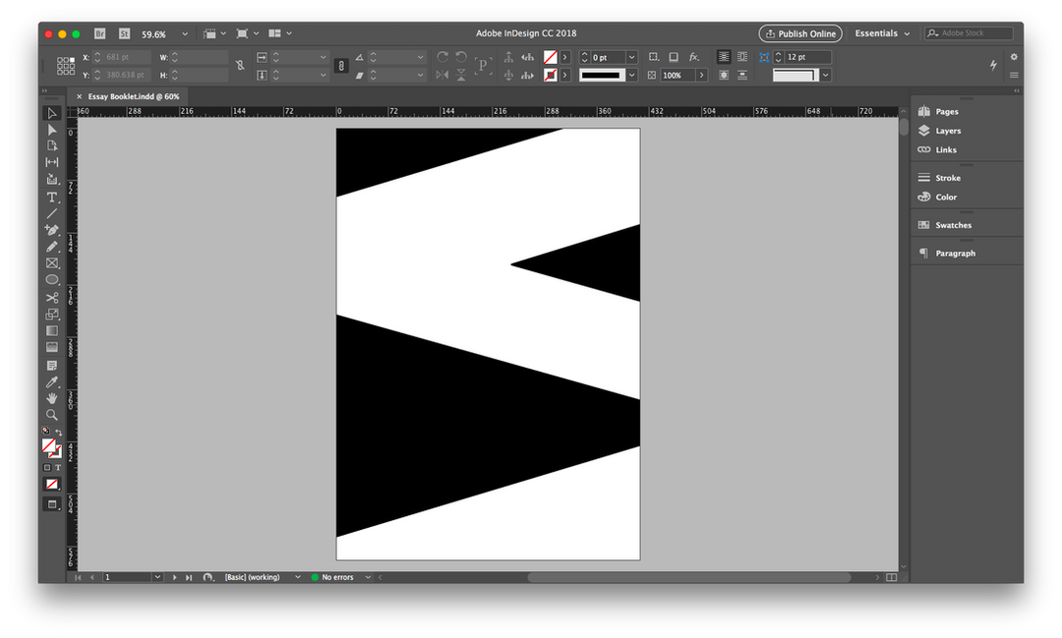This screenshot has height=638, width=1062.
Task: Switch to the Essay Booklet.indd document tab
Action: point(134,96)
